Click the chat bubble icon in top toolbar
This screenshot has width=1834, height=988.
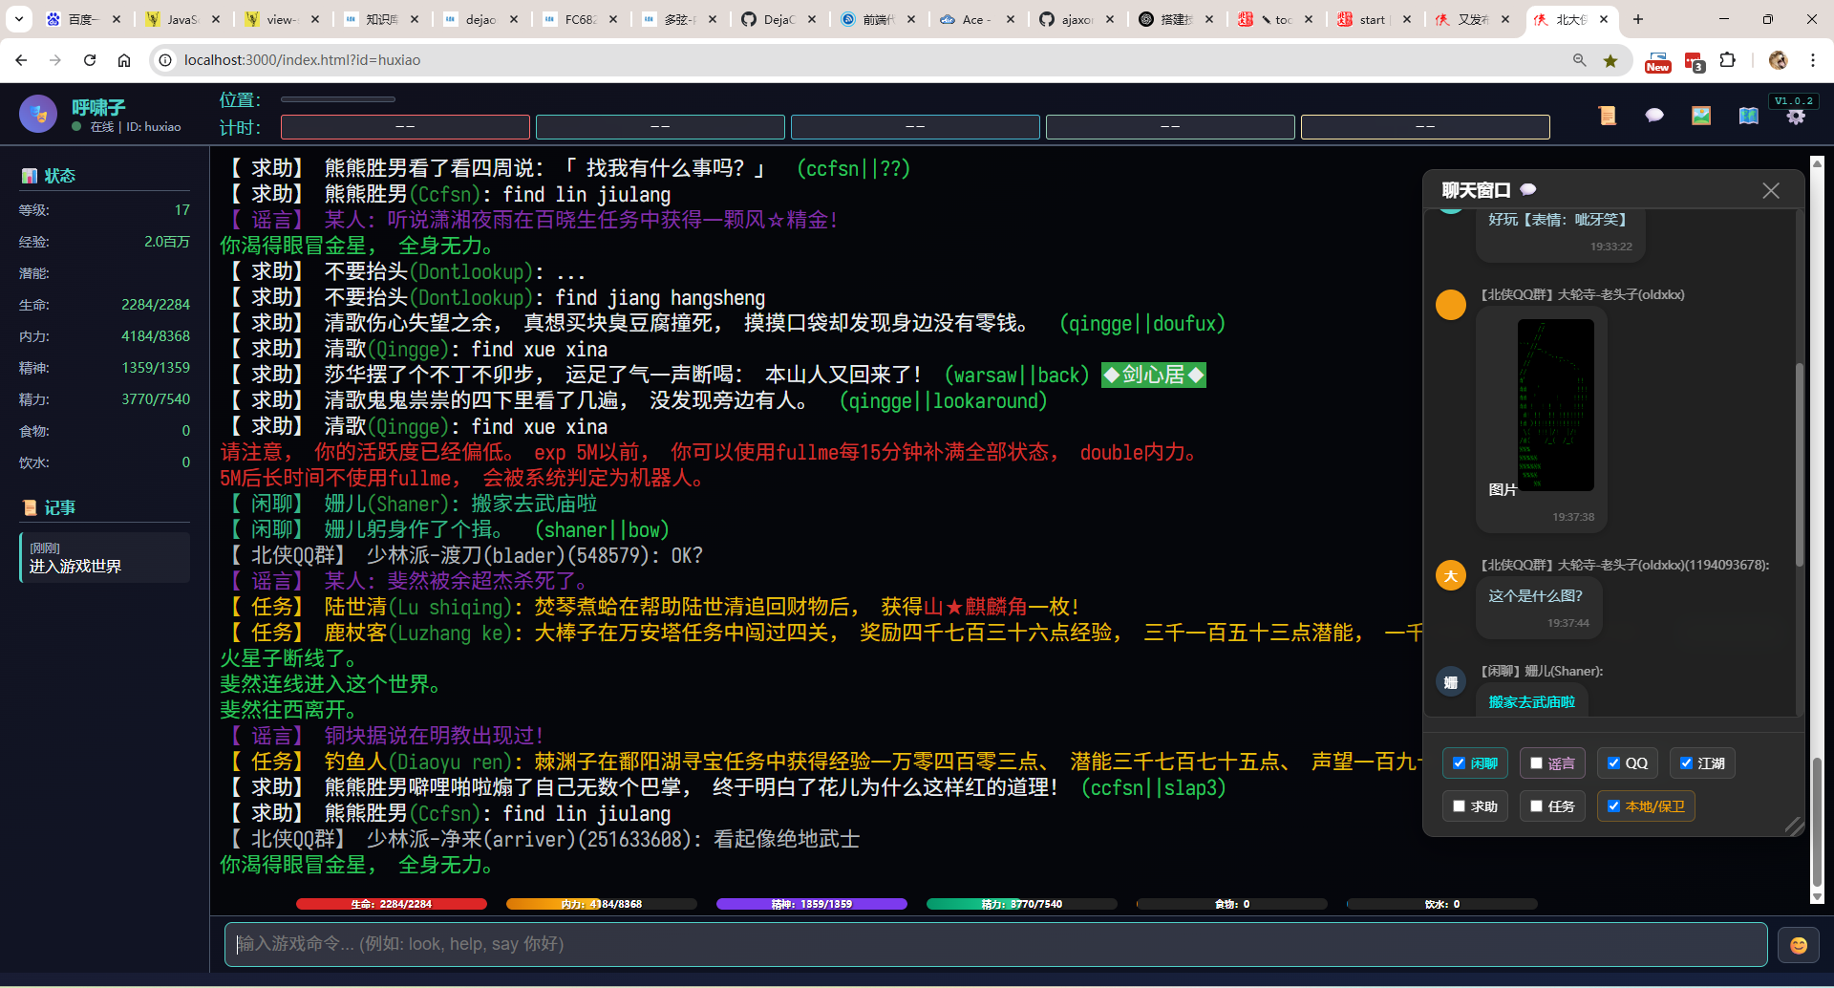click(x=1654, y=115)
